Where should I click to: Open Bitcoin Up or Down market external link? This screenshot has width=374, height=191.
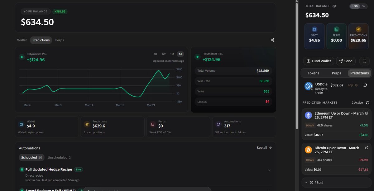pyautogui.click(x=367, y=148)
